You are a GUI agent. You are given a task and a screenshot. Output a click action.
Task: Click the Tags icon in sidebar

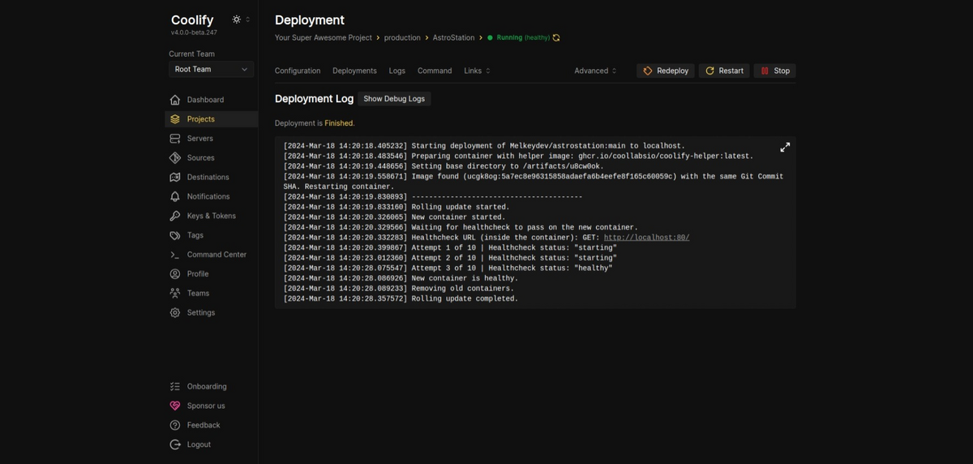[175, 235]
